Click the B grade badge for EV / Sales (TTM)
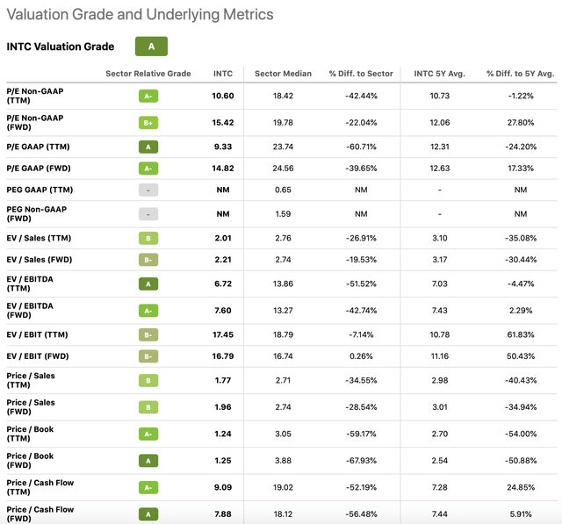562x524 pixels. point(148,238)
